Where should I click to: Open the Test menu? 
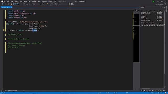click(29, 1)
